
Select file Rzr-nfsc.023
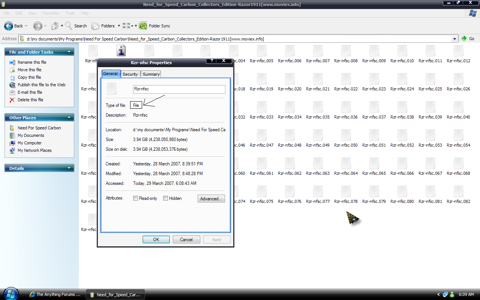[374, 82]
